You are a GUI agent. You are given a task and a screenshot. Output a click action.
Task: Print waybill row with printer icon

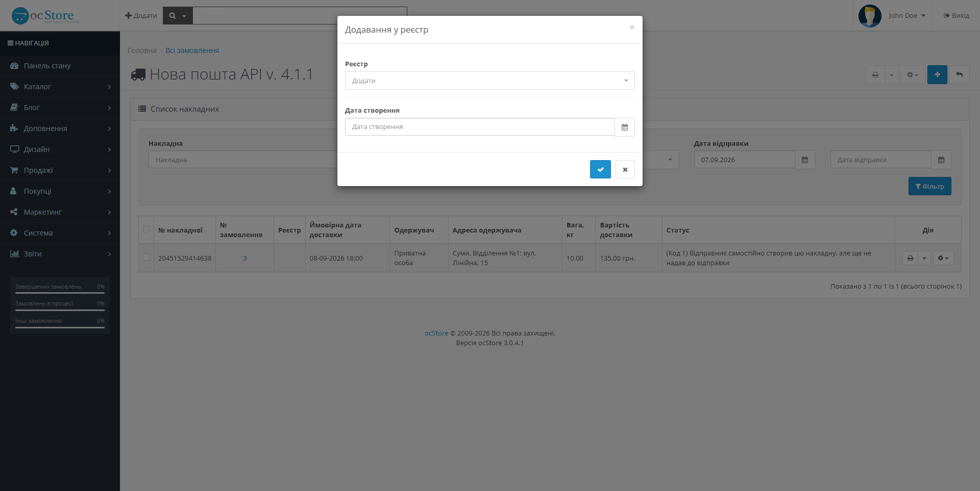point(910,258)
